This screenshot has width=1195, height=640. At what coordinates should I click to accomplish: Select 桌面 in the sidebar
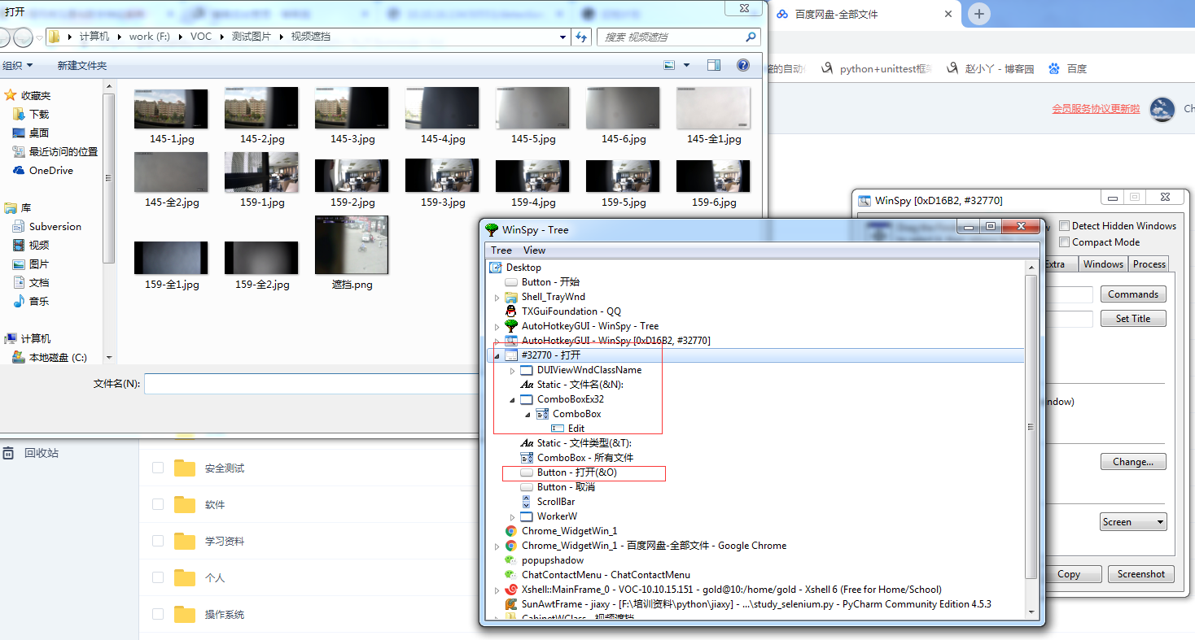(38, 133)
